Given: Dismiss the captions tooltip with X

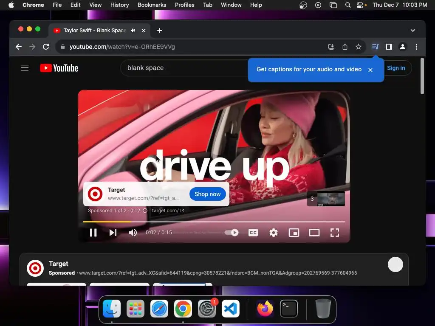Looking at the screenshot, I should (370, 70).
